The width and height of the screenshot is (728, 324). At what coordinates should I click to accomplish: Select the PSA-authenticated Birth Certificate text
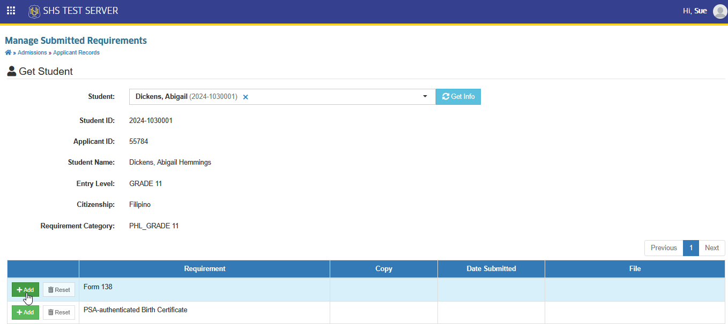point(136,310)
